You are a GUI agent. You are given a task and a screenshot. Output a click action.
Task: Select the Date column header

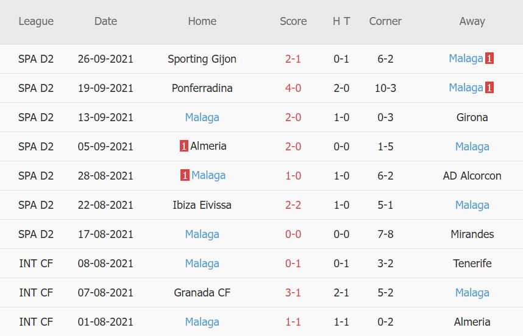click(x=105, y=21)
